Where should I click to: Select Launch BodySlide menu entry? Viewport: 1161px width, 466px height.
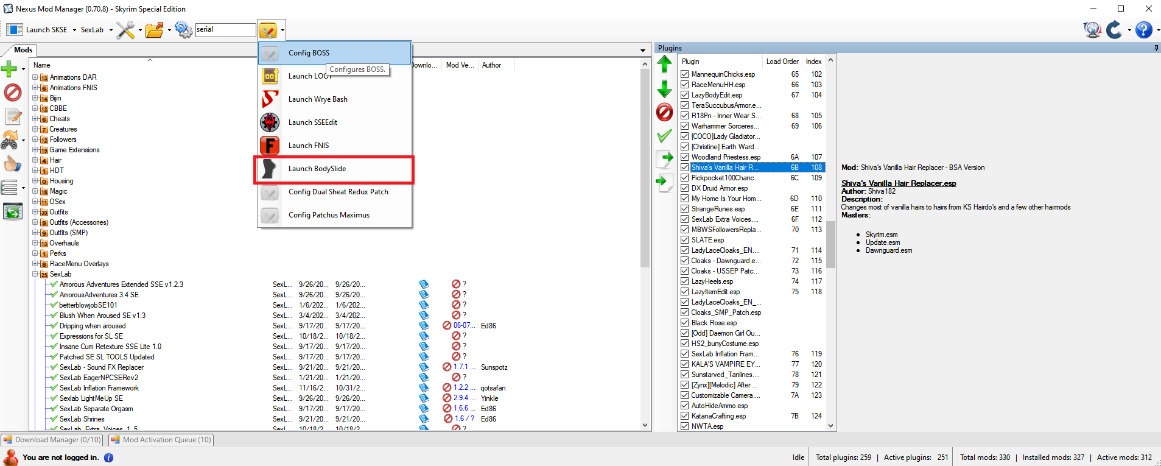(x=335, y=169)
